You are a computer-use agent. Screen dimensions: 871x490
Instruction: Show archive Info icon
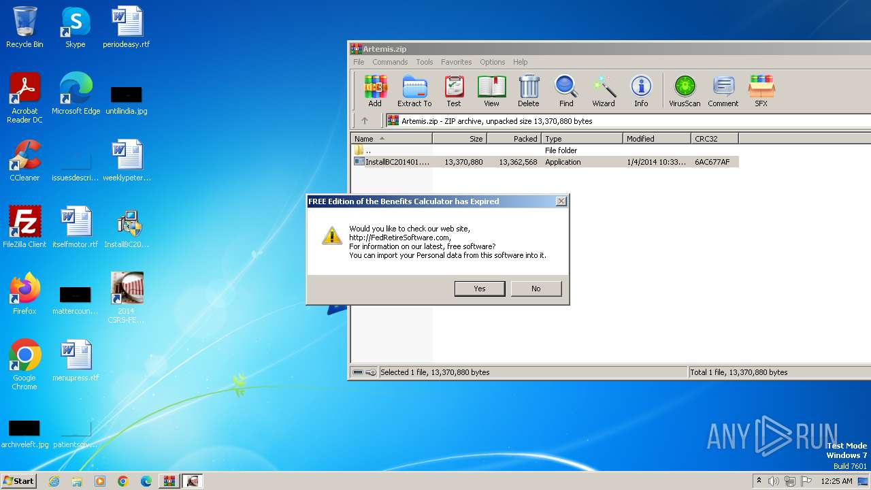[x=641, y=91]
